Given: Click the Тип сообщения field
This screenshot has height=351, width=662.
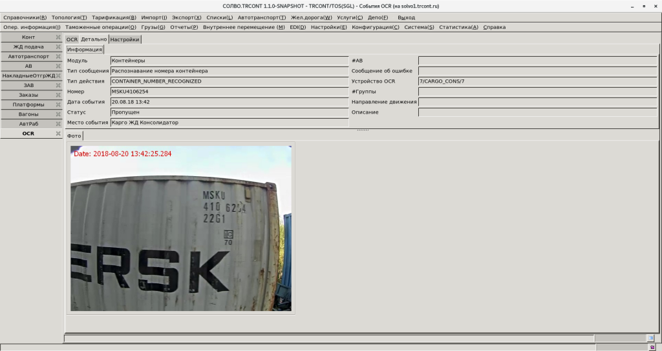Looking at the screenshot, I should tap(230, 71).
